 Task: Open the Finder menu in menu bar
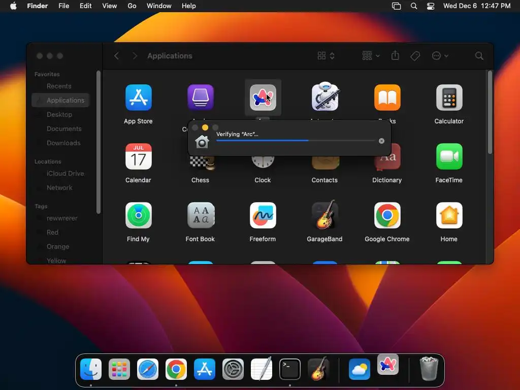[x=38, y=6]
